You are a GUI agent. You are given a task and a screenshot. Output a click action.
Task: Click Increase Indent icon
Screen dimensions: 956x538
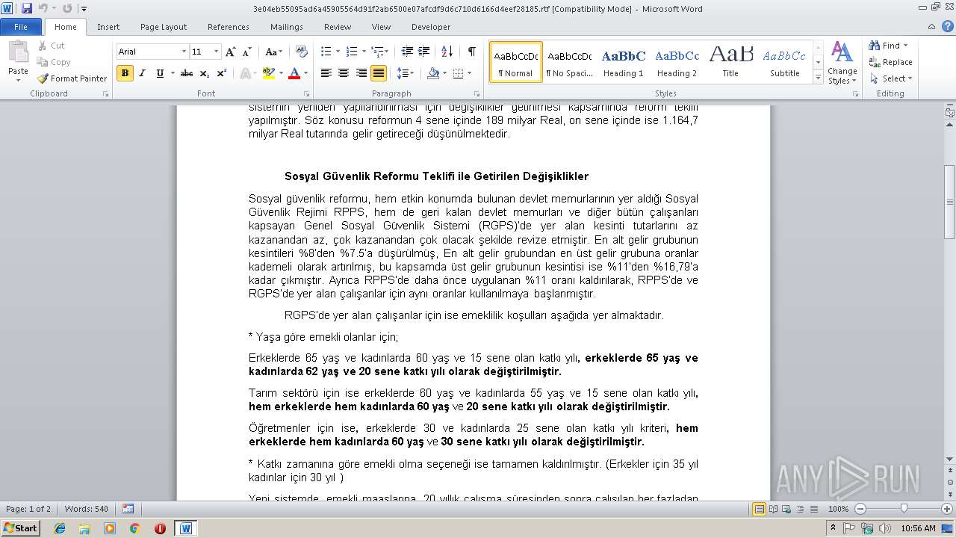pos(424,52)
